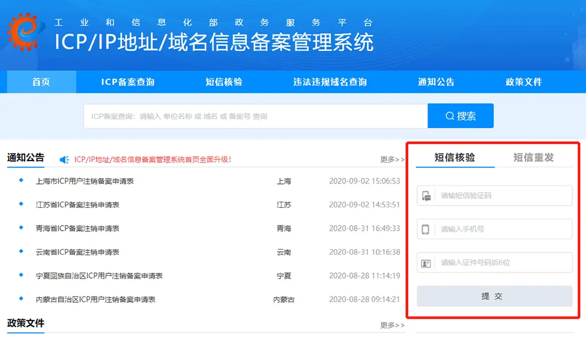
Task: Open 江苏省ICP备案注销申请表 announcement link
Action: [77, 204]
